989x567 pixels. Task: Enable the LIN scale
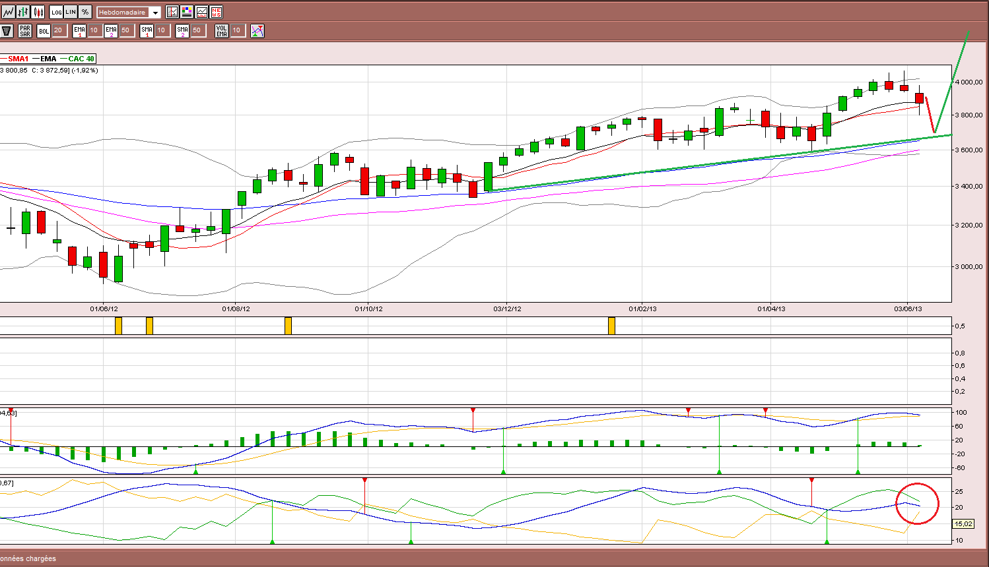point(71,12)
